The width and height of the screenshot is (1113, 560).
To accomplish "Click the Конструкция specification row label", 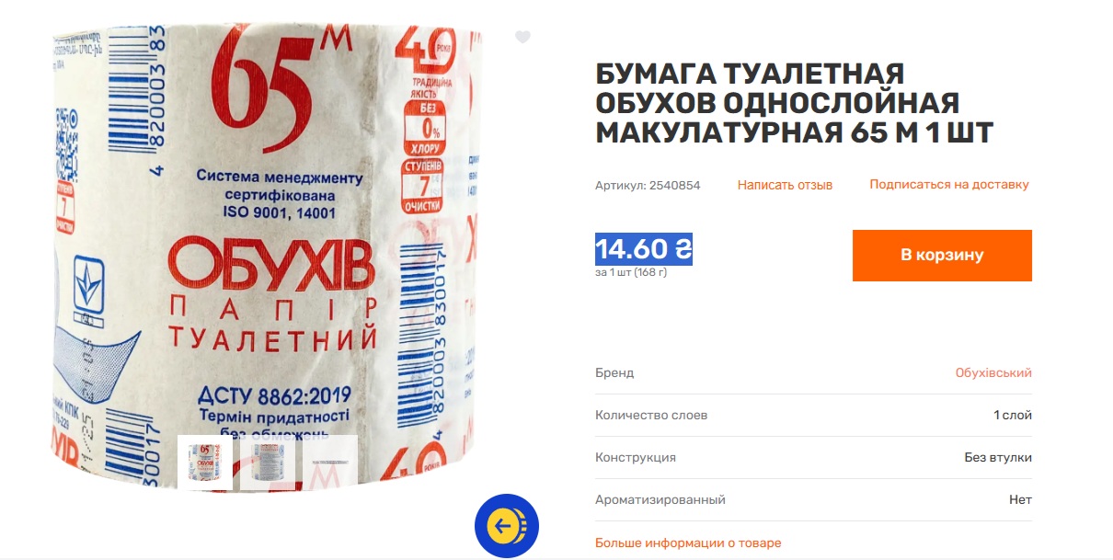I will click(636, 458).
